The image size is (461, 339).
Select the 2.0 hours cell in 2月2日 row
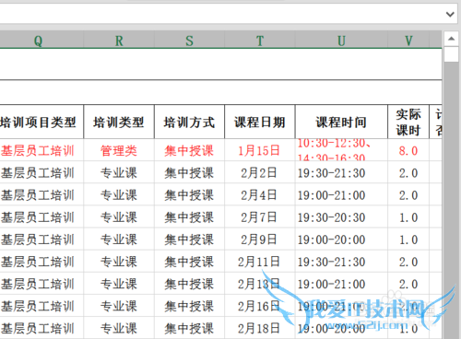pos(408,172)
